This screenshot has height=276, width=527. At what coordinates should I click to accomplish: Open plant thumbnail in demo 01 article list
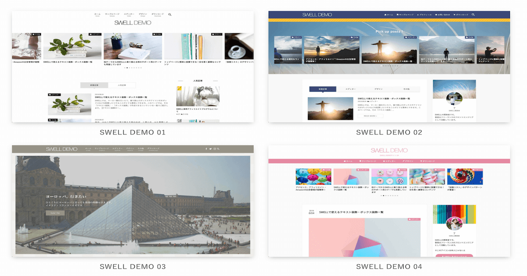click(x=69, y=104)
